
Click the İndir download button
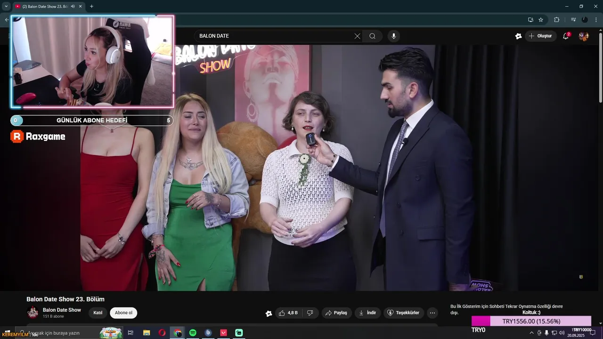click(367, 313)
